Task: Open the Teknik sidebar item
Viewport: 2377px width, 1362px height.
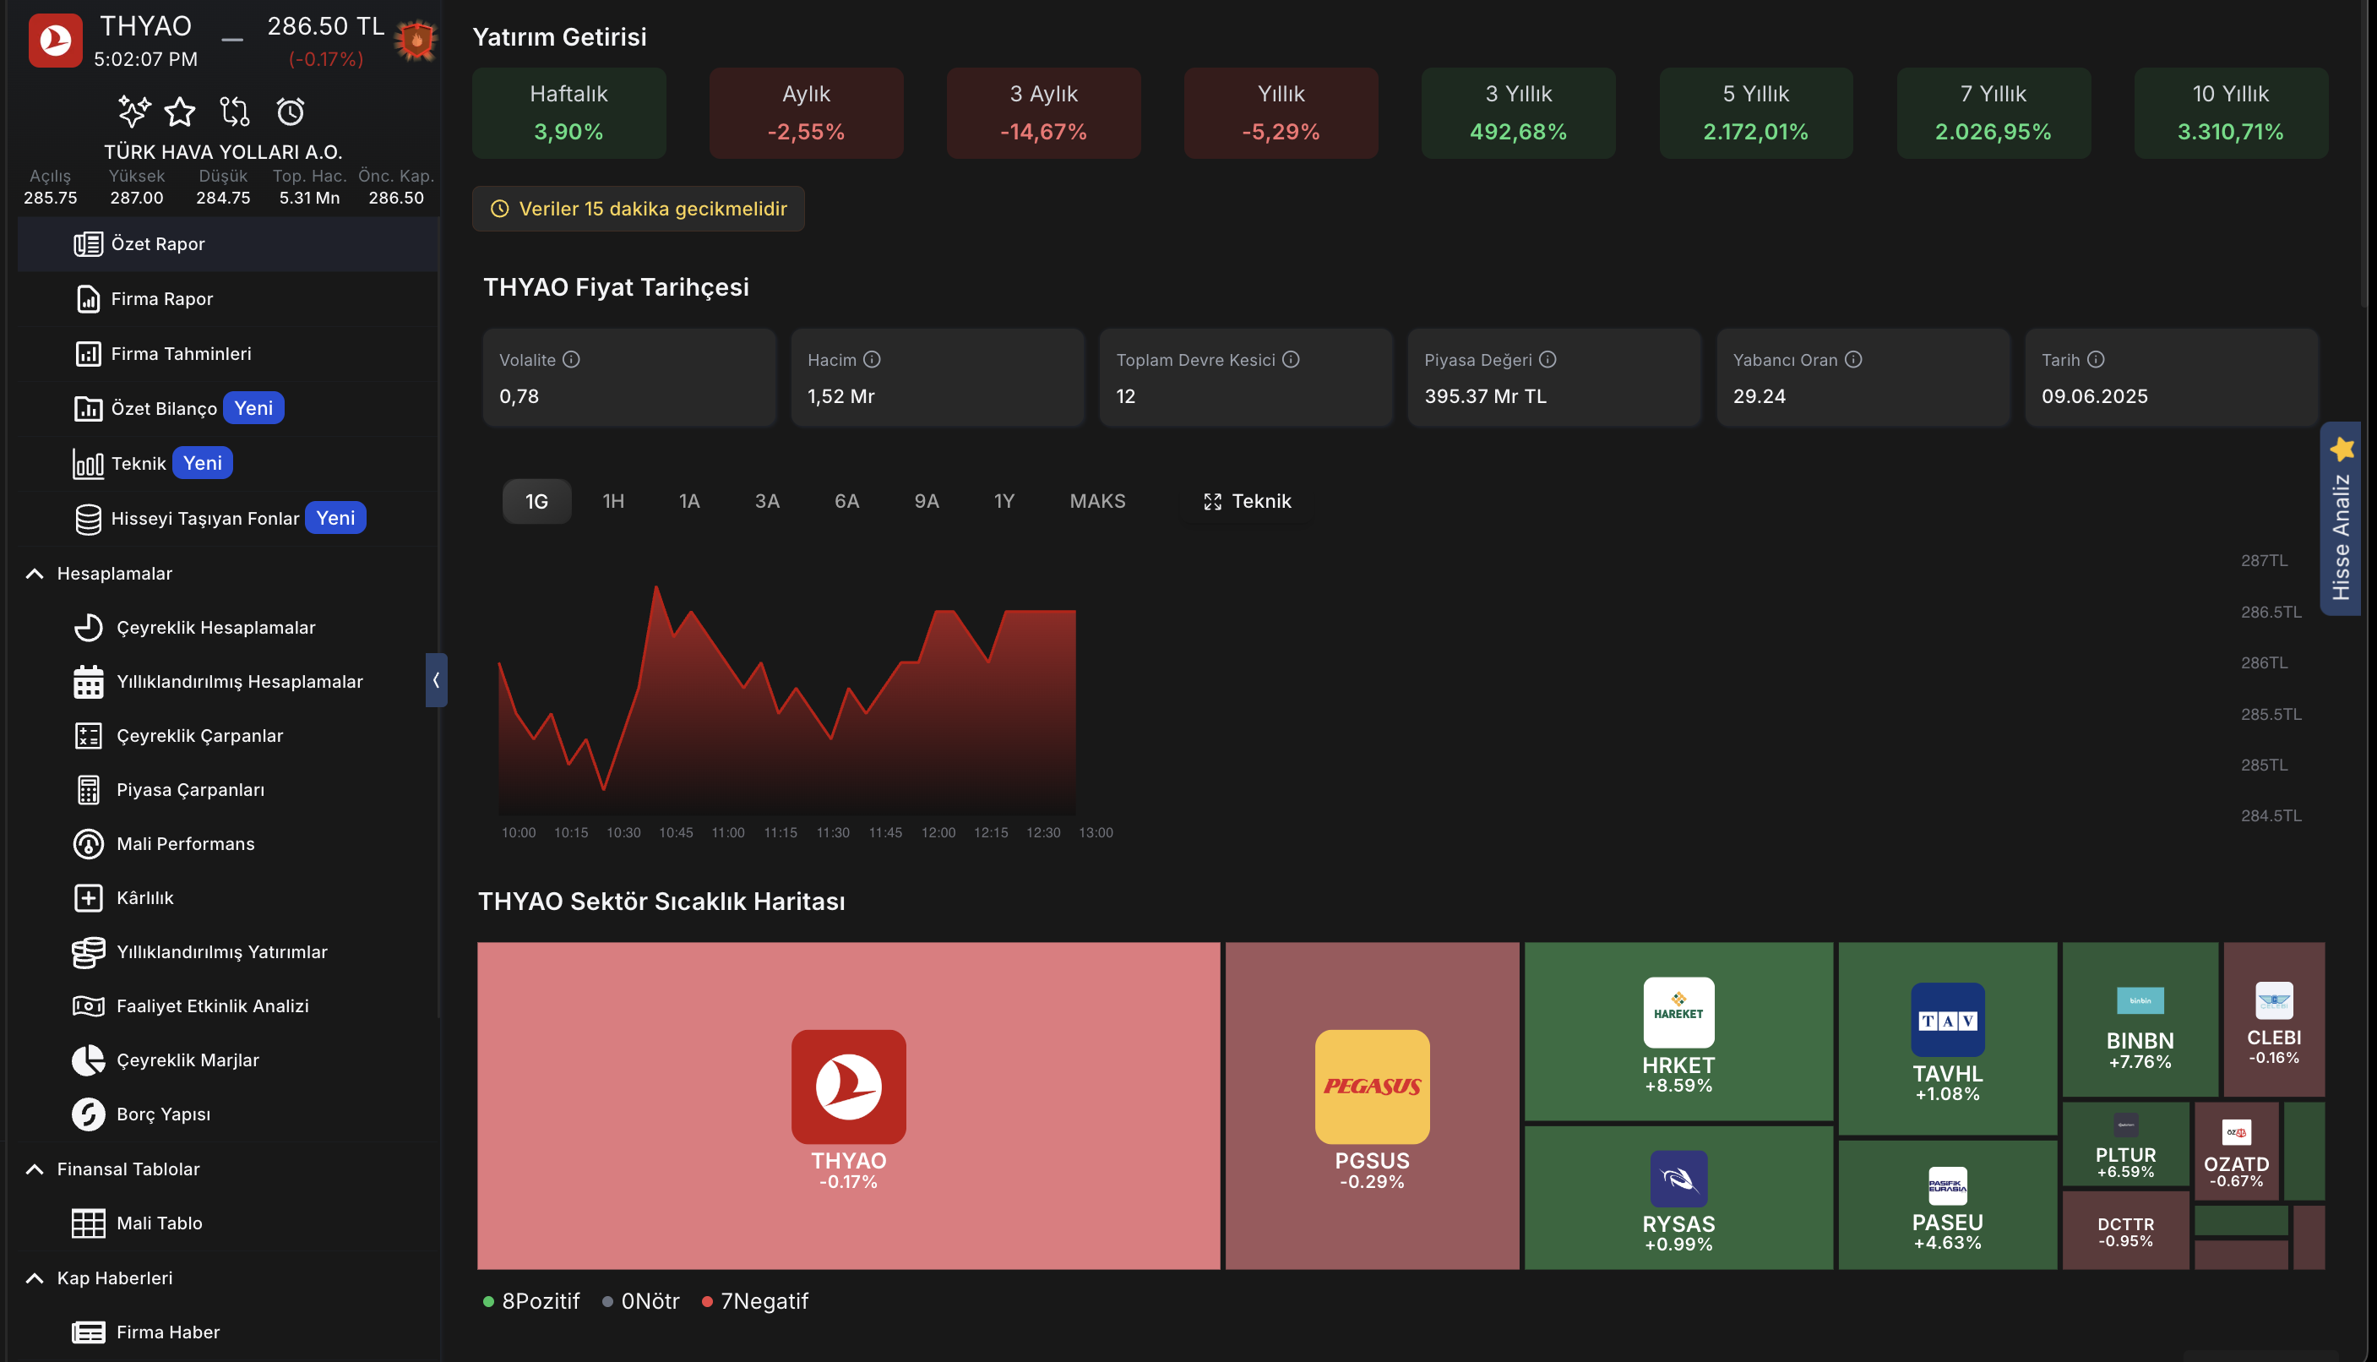Action: (x=228, y=463)
